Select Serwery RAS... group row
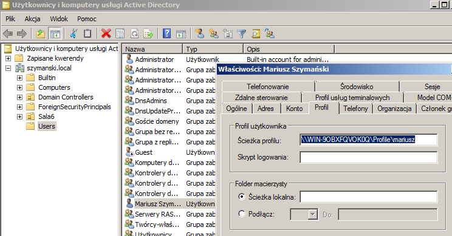This screenshot has width=452, height=236. coord(158,214)
